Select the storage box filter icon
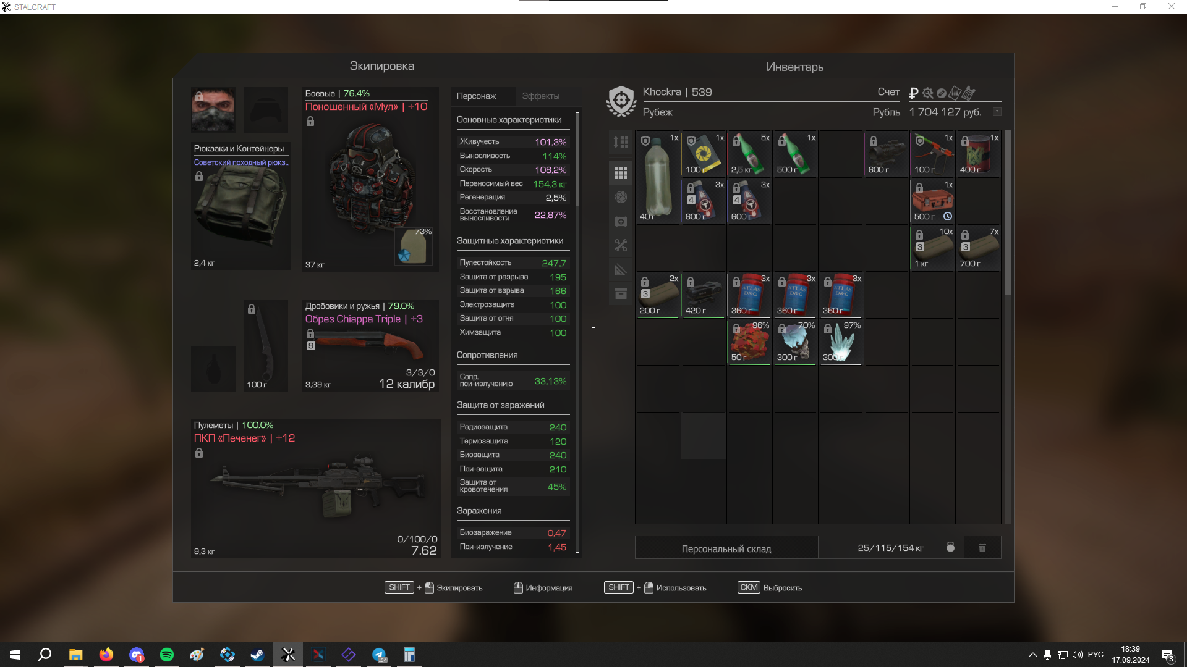This screenshot has height=667, width=1187. pyautogui.click(x=621, y=293)
